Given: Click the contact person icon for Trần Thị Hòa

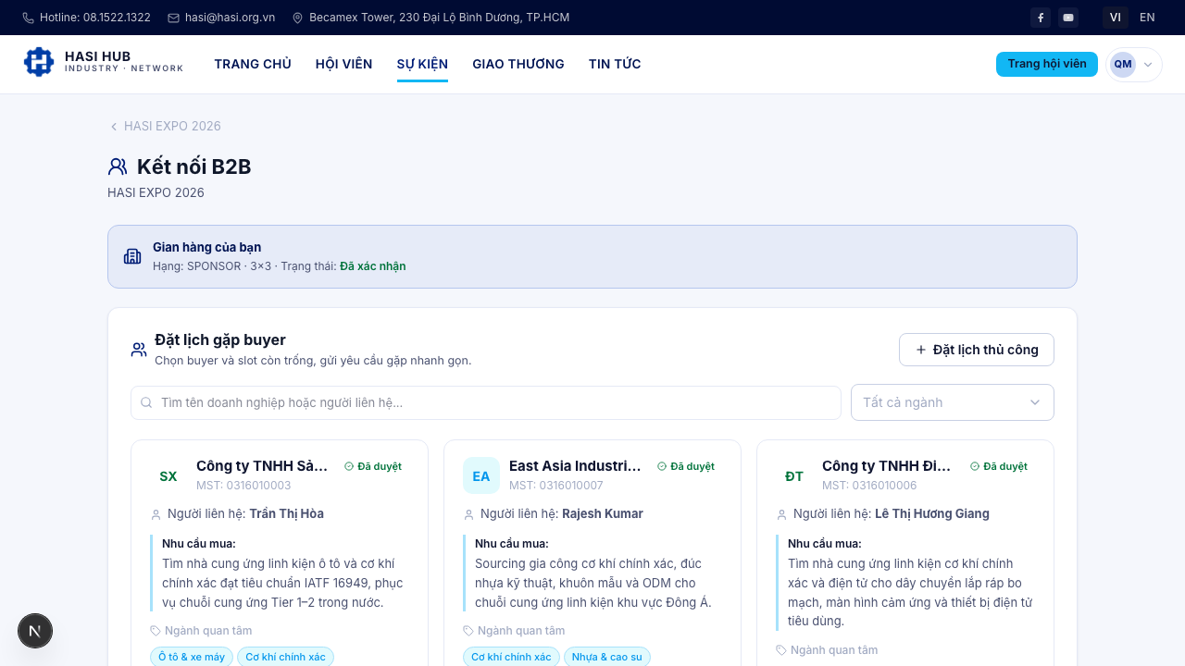Looking at the screenshot, I should (156, 514).
